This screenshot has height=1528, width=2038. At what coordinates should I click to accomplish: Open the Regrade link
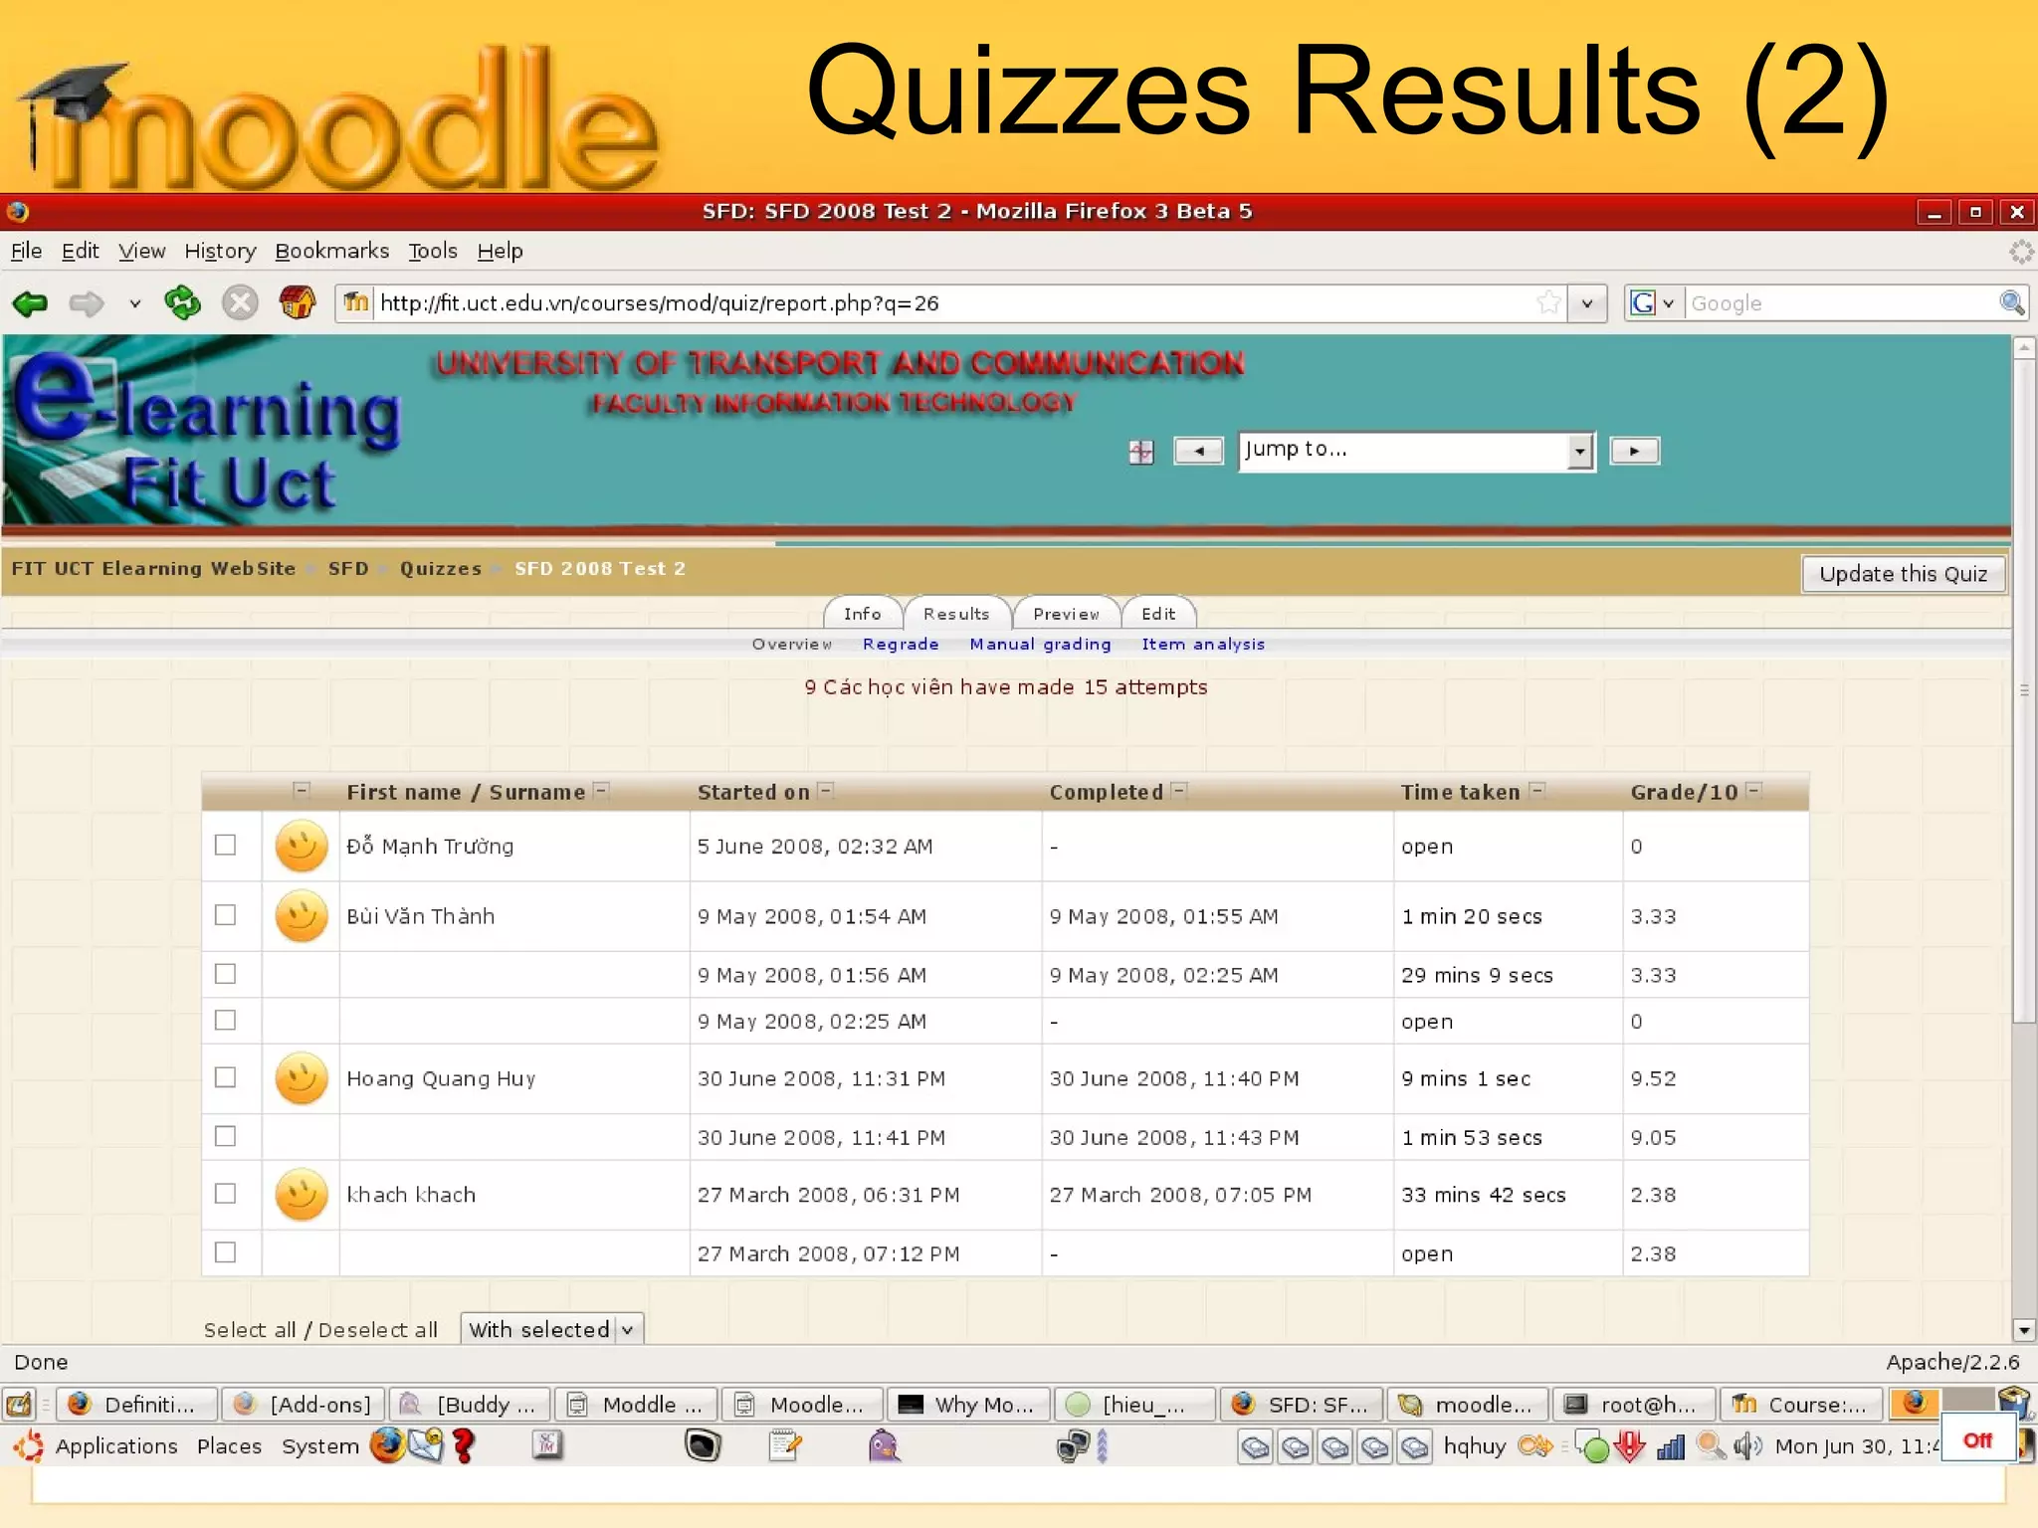(901, 644)
